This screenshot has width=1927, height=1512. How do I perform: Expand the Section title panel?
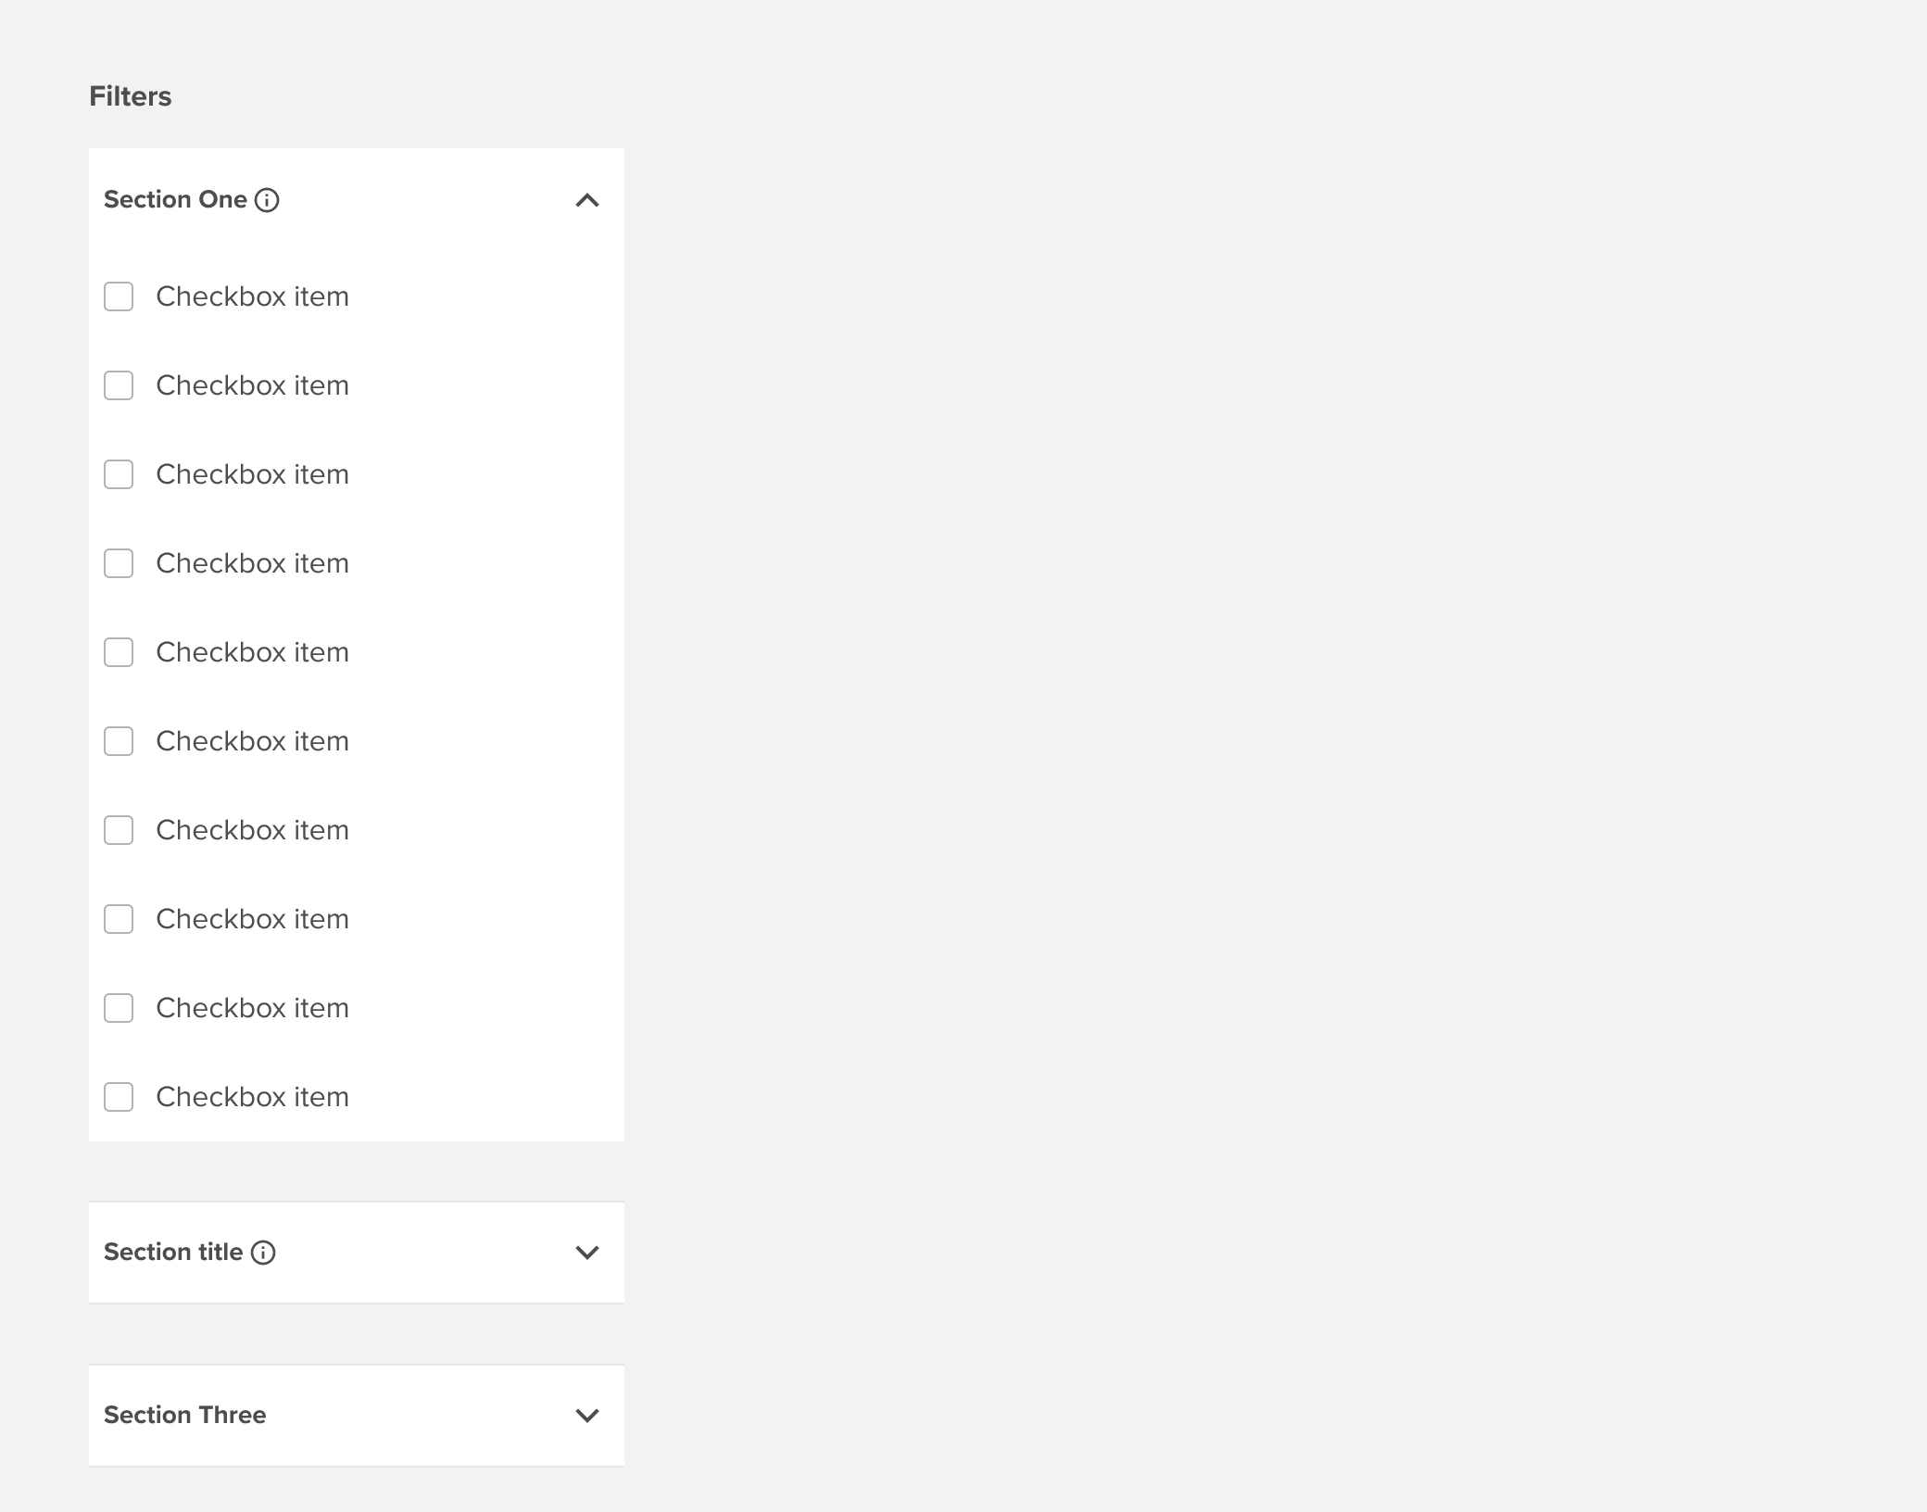click(x=586, y=1253)
